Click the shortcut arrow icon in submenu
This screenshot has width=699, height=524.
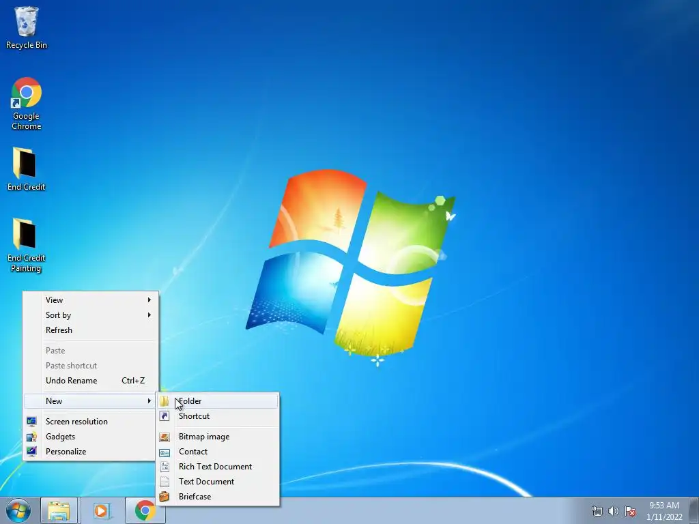tap(165, 416)
